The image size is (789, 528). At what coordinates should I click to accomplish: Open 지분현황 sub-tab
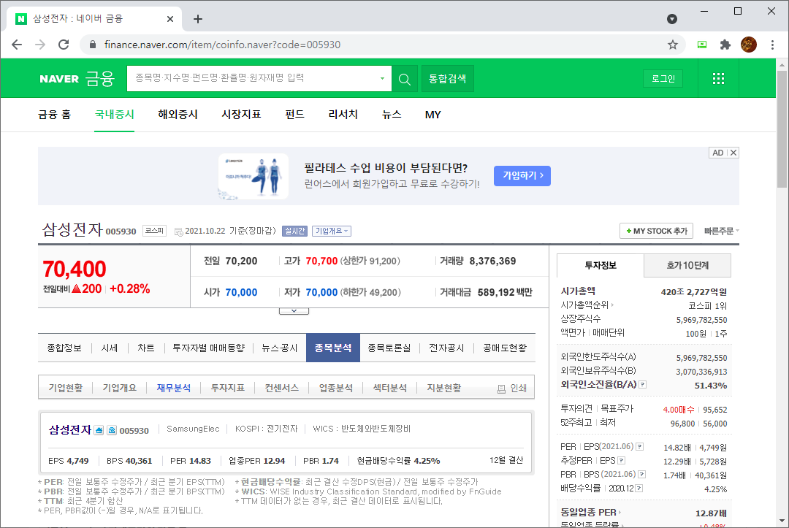[x=444, y=388]
